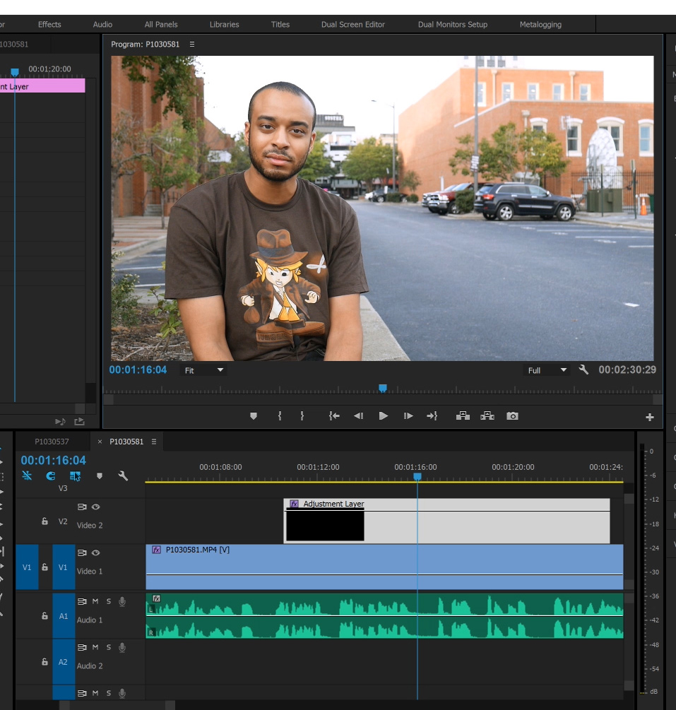Click the blue timeline timecode 00:01:16:04

pyautogui.click(x=54, y=460)
